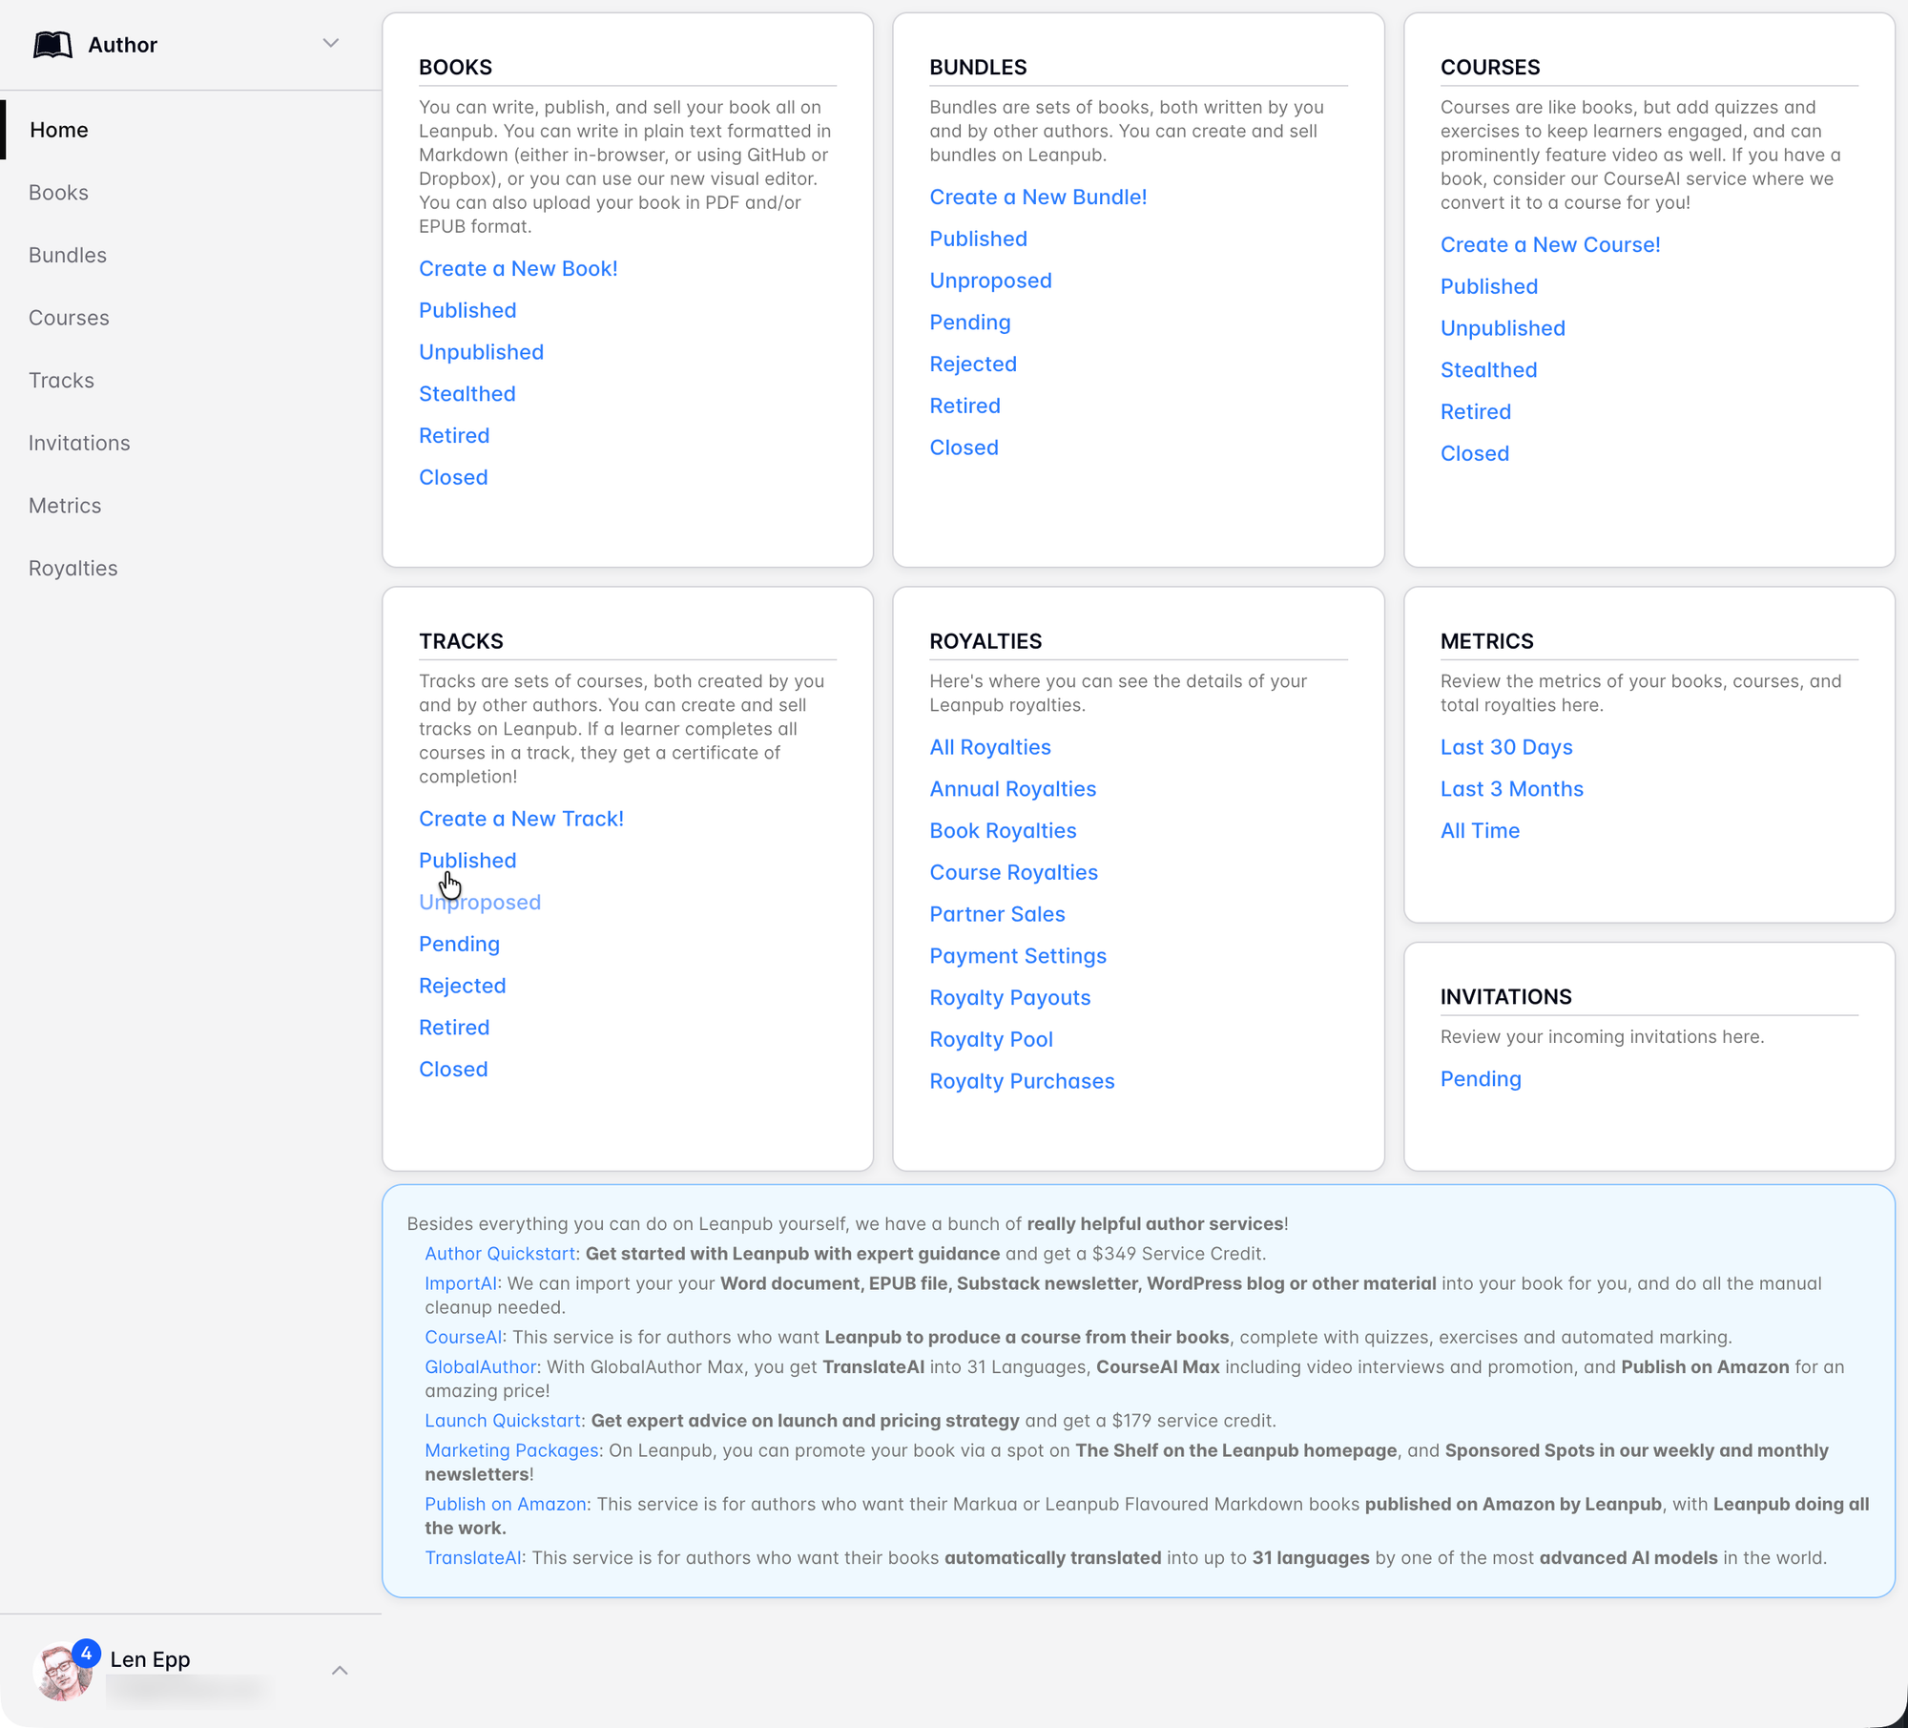View Royalty Pool link
1908x1728 pixels.
[990, 1040]
